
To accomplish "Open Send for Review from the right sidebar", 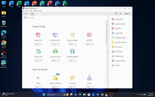I will coord(119,42).
